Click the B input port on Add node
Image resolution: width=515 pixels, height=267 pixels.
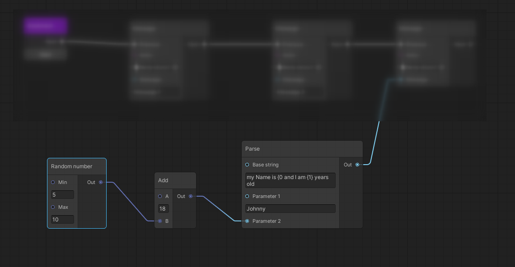click(x=160, y=221)
